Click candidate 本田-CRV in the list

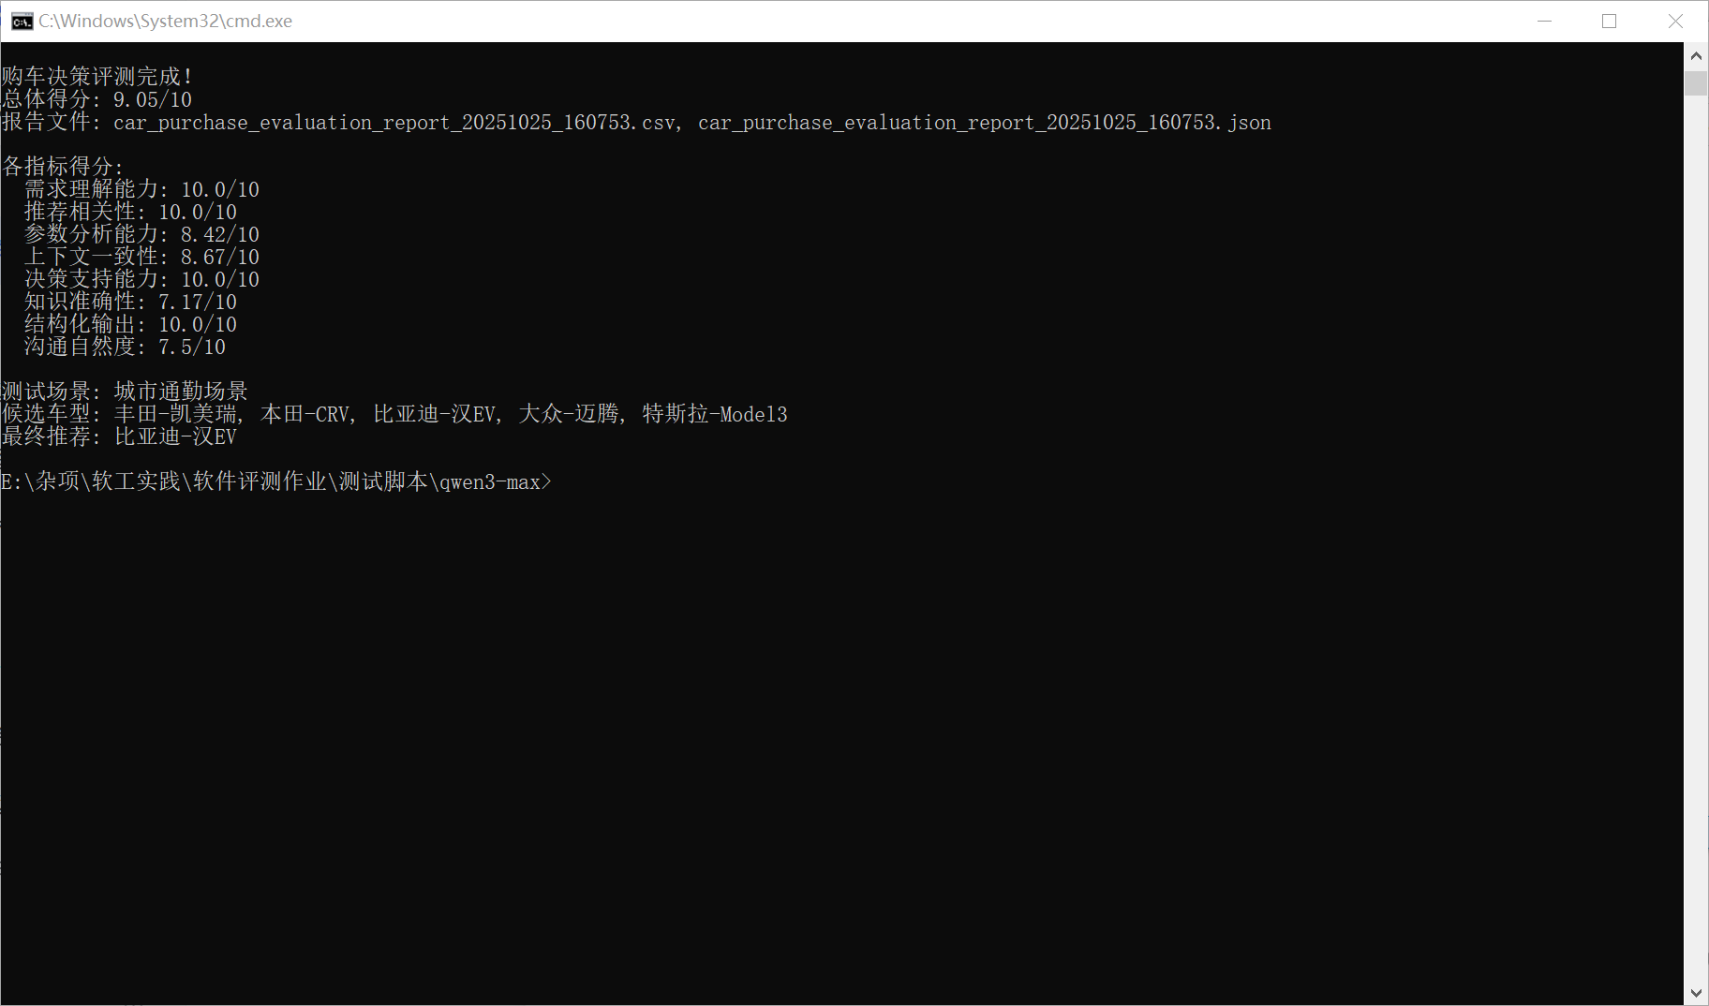tap(305, 414)
